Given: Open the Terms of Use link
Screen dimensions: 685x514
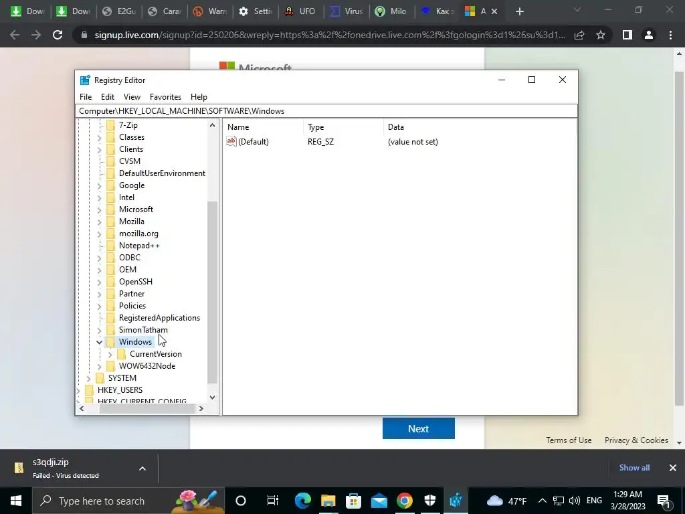Looking at the screenshot, I should pyautogui.click(x=569, y=440).
